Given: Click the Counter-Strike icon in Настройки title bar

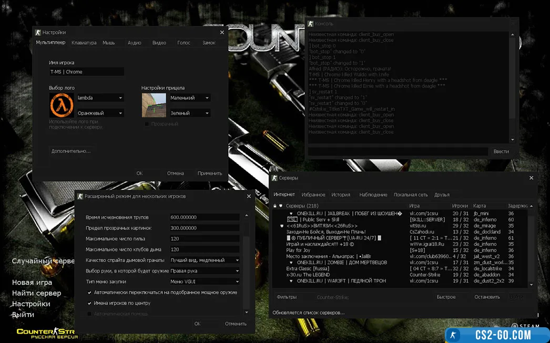Looking at the screenshot, I should pyautogui.click(x=37, y=32).
